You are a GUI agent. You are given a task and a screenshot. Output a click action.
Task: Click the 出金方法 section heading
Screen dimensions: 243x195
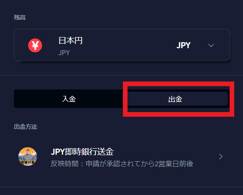pos(25,126)
